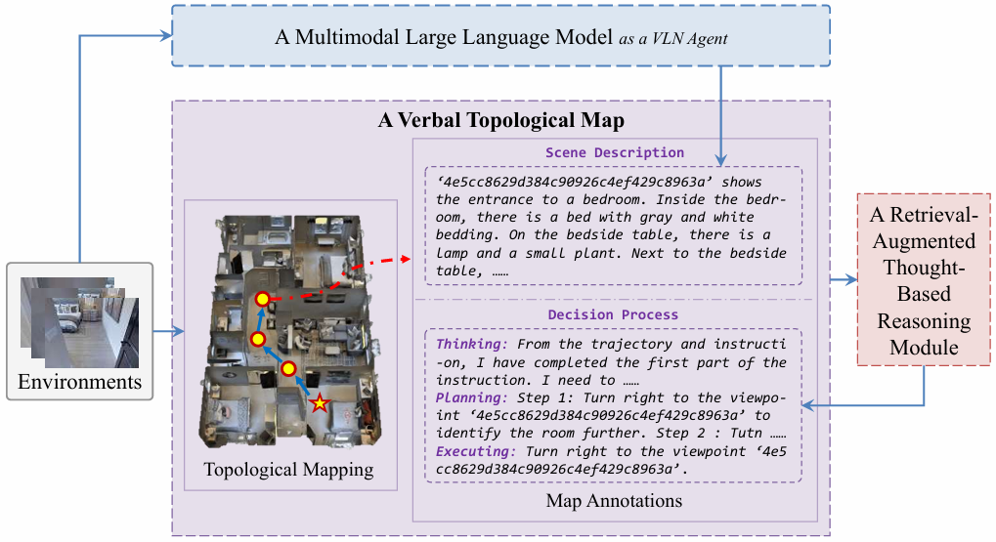Click the Environments image stack thumbnail

[80, 322]
